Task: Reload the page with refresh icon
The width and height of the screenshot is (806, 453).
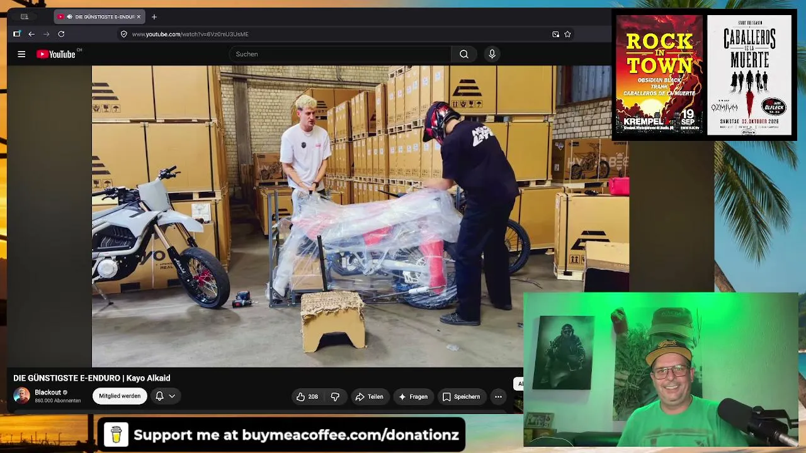Action: coord(61,34)
